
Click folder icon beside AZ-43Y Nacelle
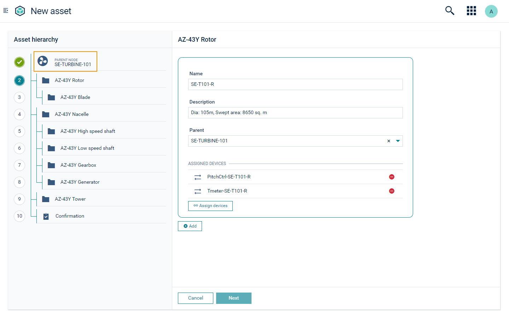(x=46, y=114)
